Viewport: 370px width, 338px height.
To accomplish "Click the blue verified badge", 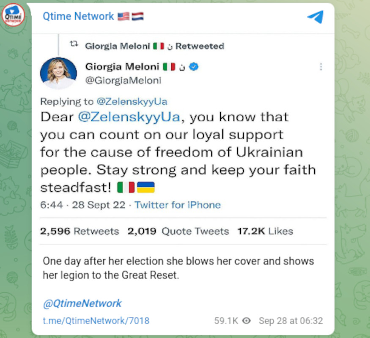I will [194, 67].
